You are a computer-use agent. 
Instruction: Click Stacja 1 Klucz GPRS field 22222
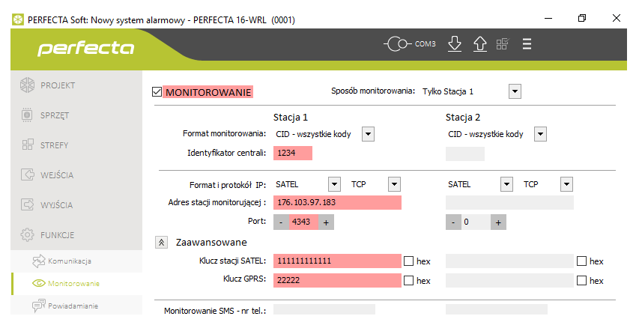click(337, 280)
